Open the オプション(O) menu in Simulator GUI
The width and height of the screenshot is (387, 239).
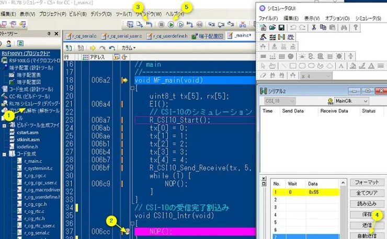pos(336,18)
